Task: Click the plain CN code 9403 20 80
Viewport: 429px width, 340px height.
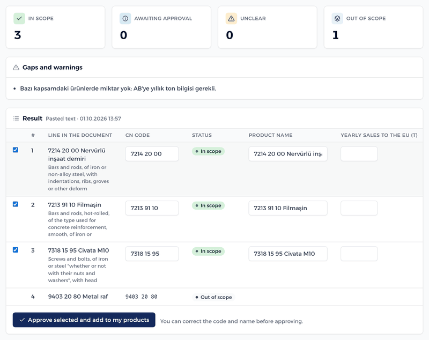Action: point(142,297)
